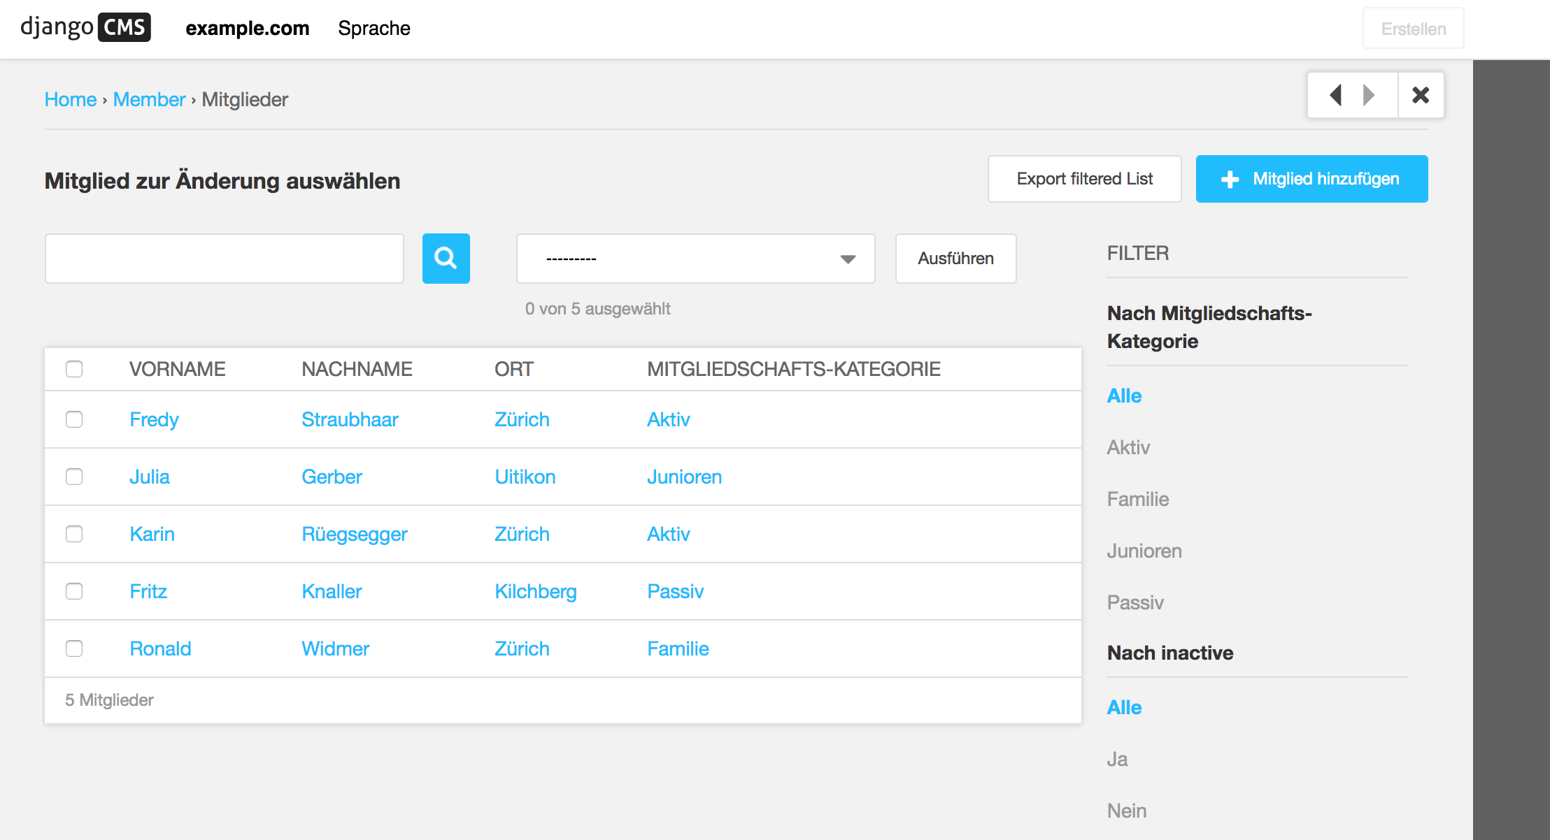Open member Karin
The height and width of the screenshot is (840, 1550).
(x=152, y=534)
